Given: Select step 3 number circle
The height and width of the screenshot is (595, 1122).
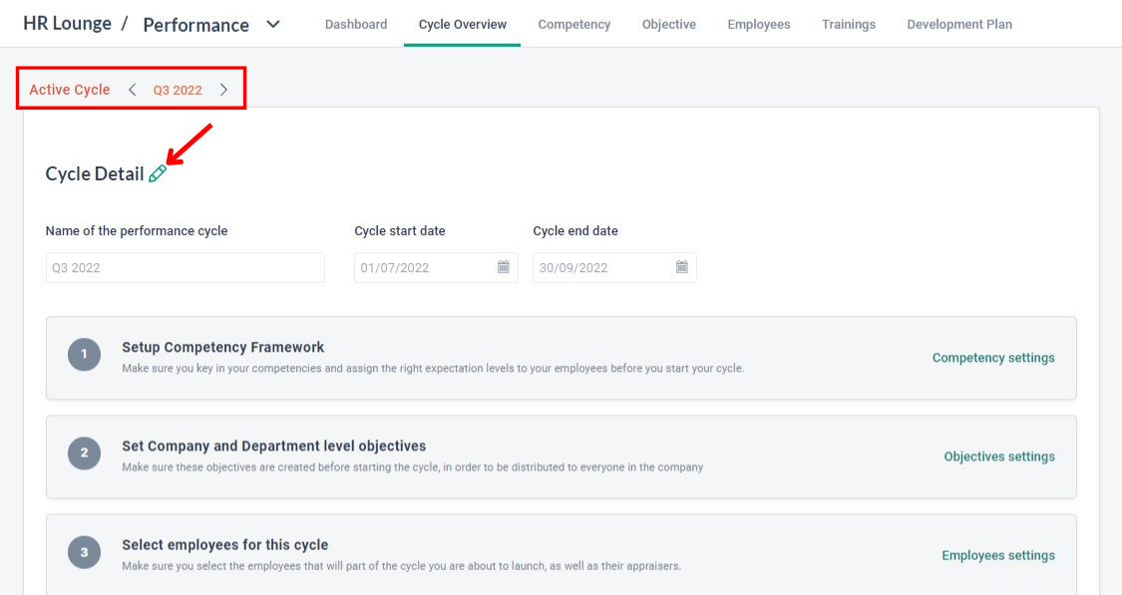Looking at the screenshot, I should tap(84, 552).
